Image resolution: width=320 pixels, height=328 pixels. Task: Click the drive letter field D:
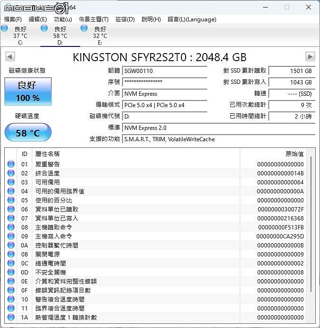click(x=165, y=116)
